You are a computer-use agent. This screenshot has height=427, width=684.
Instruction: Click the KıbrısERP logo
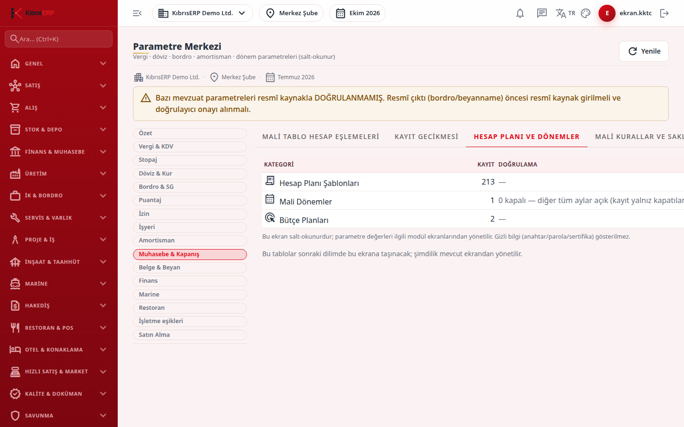(32, 13)
